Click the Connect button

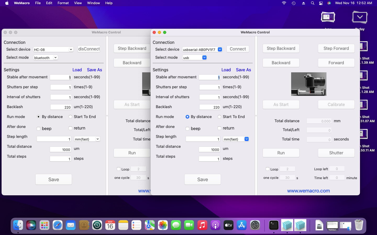tap(238, 49)
